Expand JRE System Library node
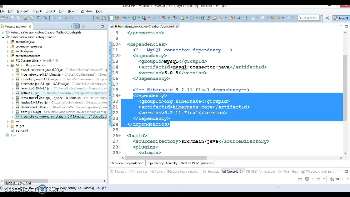 [x=8, y=60]
